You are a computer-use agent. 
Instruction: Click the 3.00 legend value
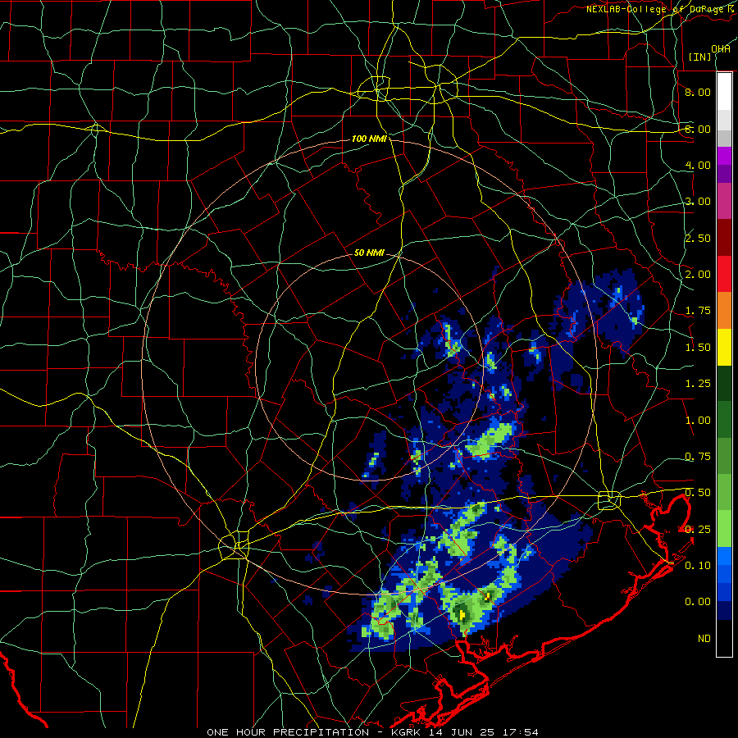point(698,202)
